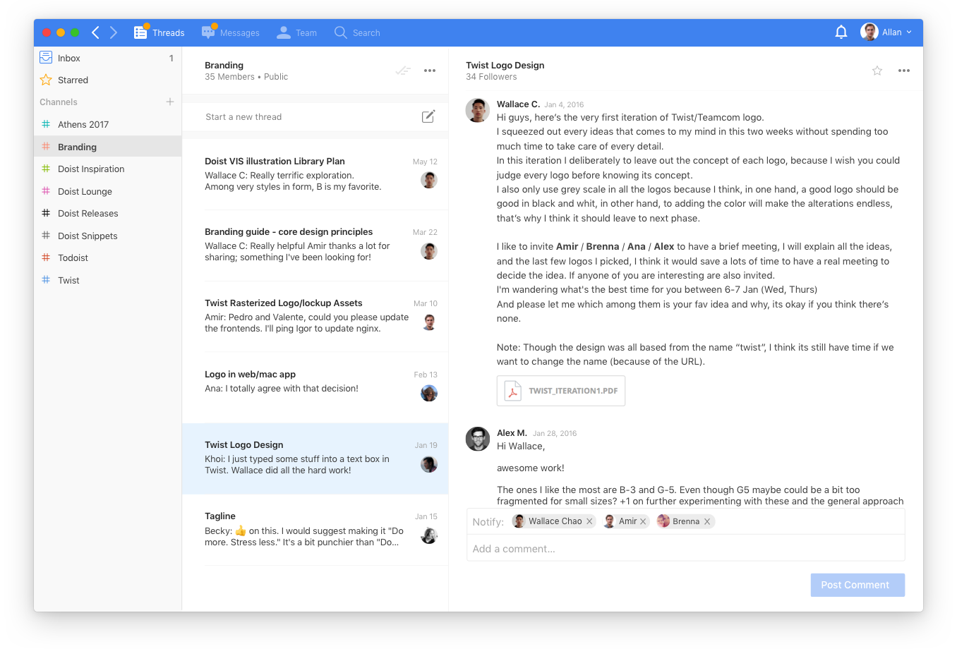Screen dimensions: 957x649
Task: Switch to the Messages tab
Action: [x=231, y=32]
